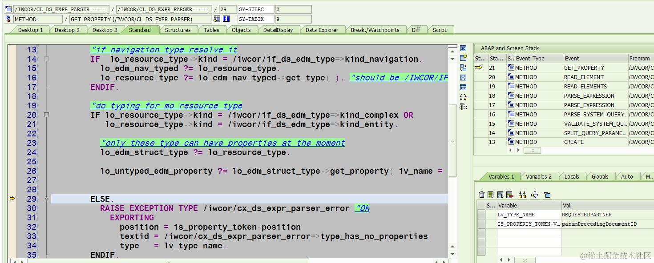The width and height of the screenshot is (654, 263).
Task: Open the tool settings wrench icon
Action: coord(463,107)
